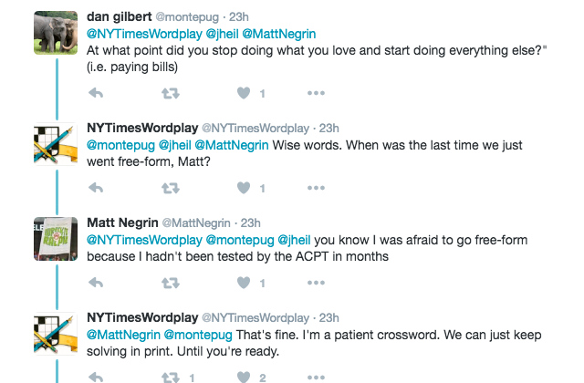
Task: Retweet the 'Wise words' tweet
Action: tap(170, 188)
